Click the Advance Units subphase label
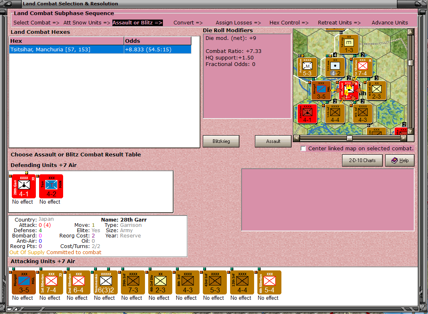The height and width of the screenshot is (314, 428). point(390,22)
